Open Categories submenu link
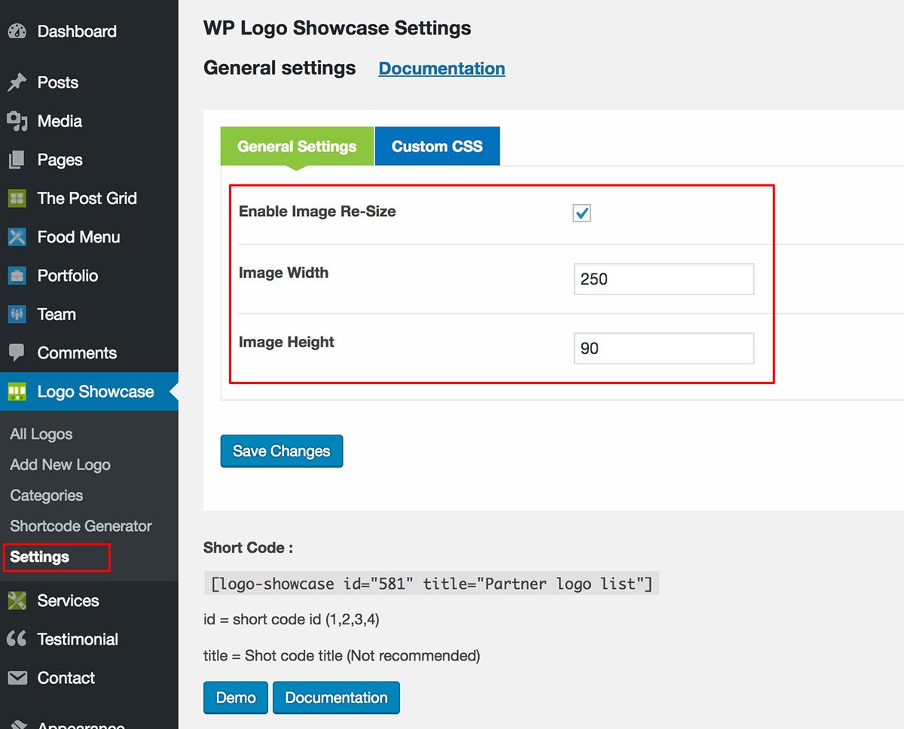The image size is (904, 729). point(47,496)
